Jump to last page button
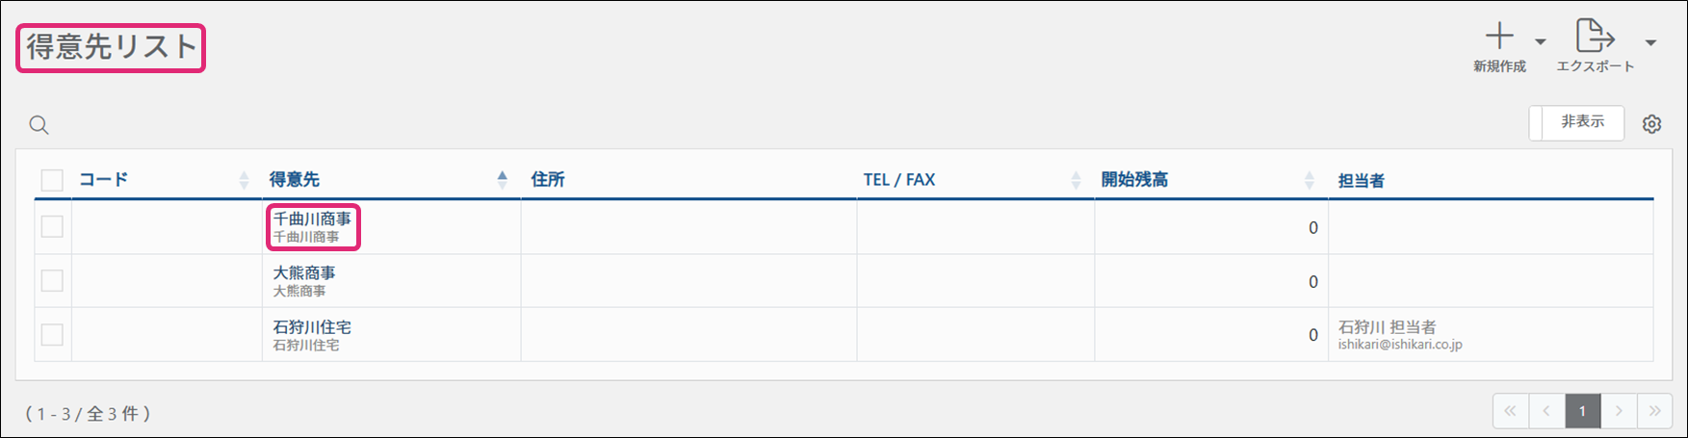The width and height of the screenshot is (1688, 438). [1654, 411]
